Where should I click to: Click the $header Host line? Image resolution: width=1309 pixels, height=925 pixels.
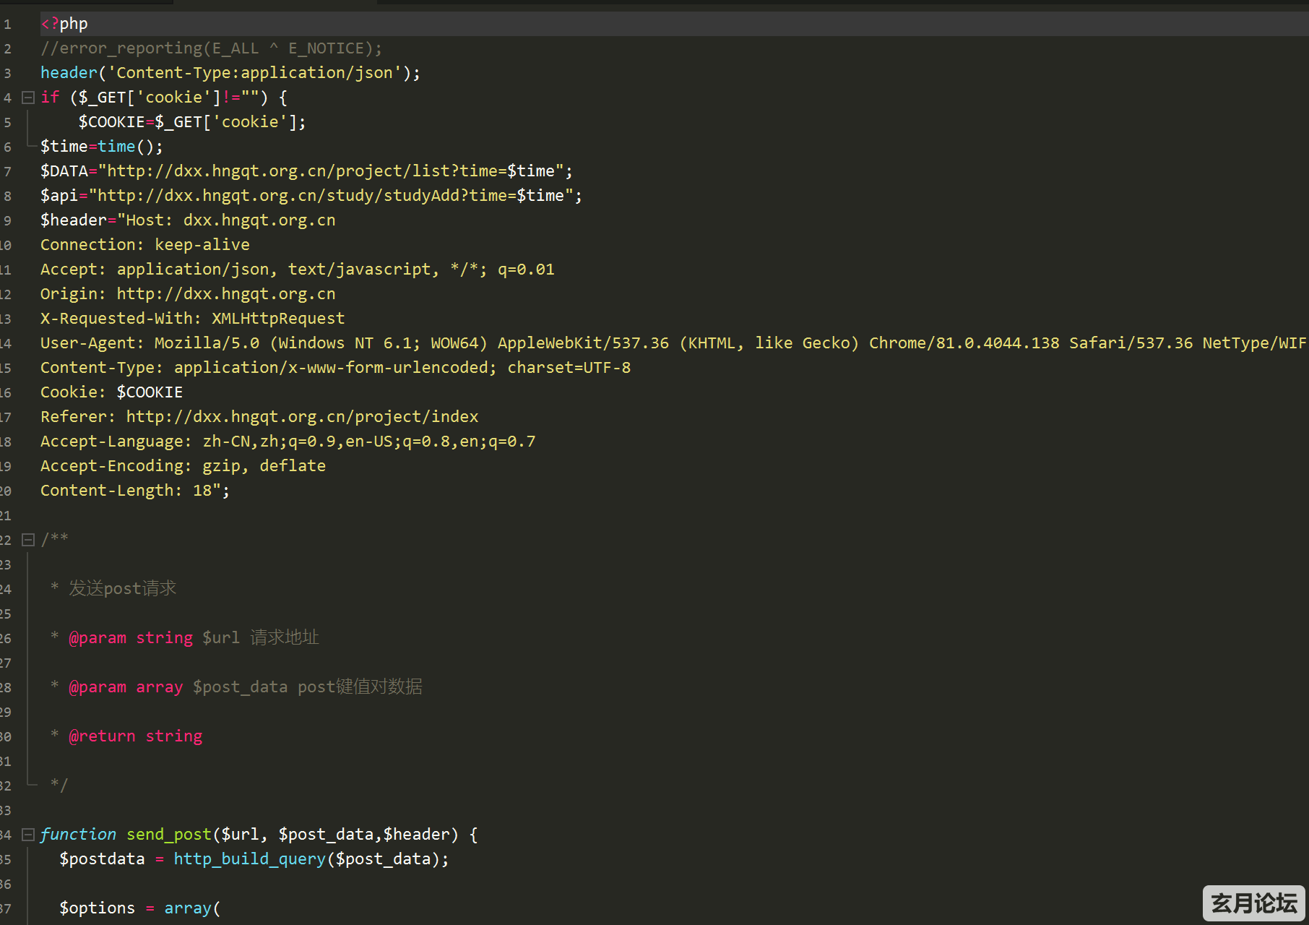tap(188, 220)
